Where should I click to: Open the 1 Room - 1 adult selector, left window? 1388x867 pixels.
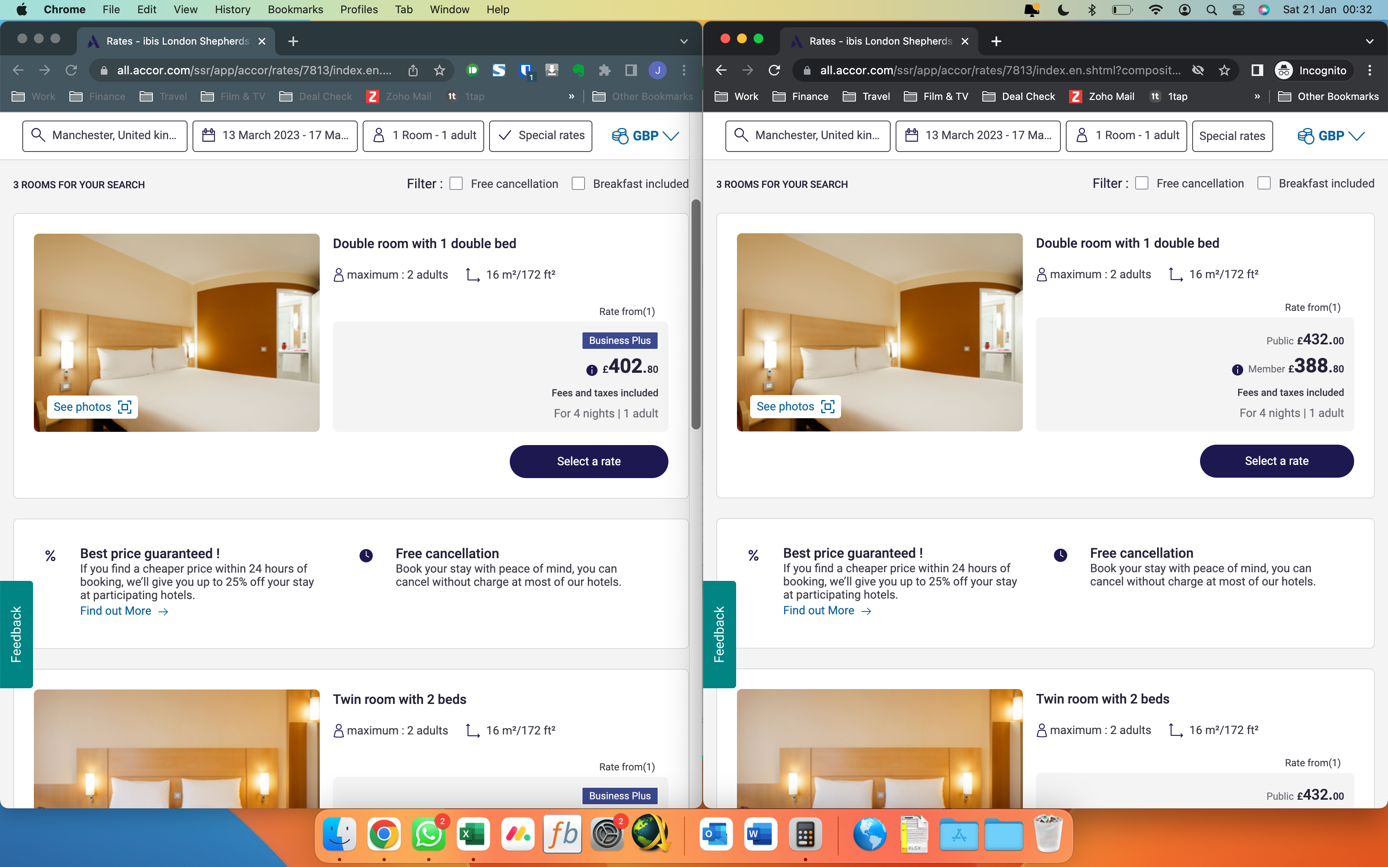pyautogui.click(x=423, y=135)
